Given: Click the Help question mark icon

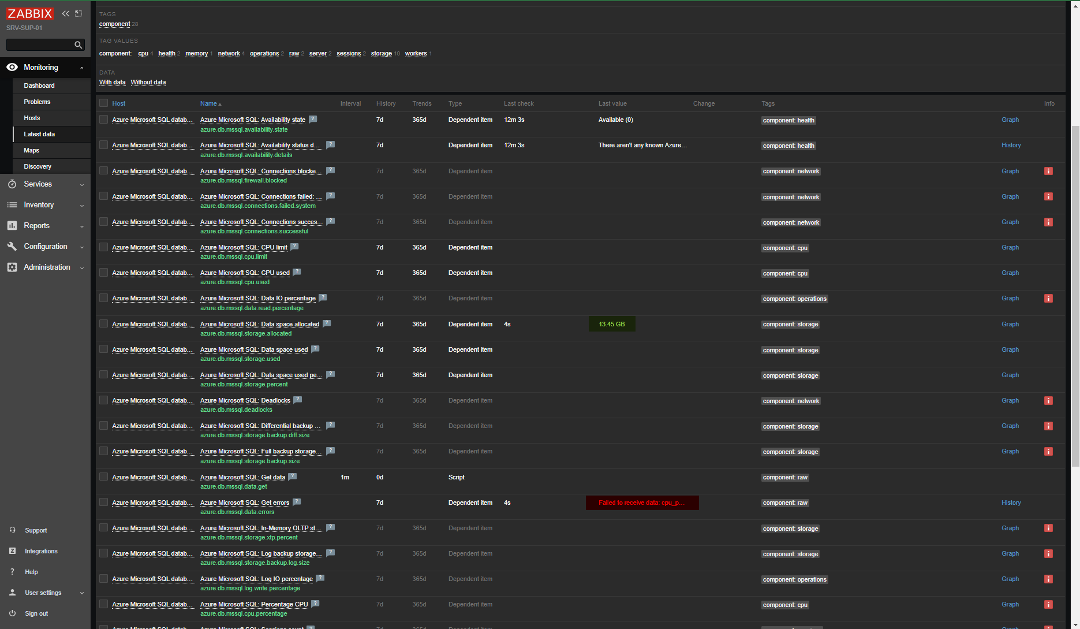Looking at the screenshot, I should click(12, 572).
